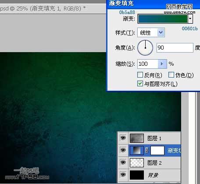Select the 图层 2 layer name
The width and height of the screenshot is (200, 184).
click(154, 163)
